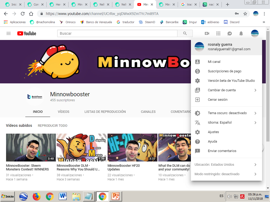
Task: Click the Ayuda question mark icon
Action: [x=197, y=142]
